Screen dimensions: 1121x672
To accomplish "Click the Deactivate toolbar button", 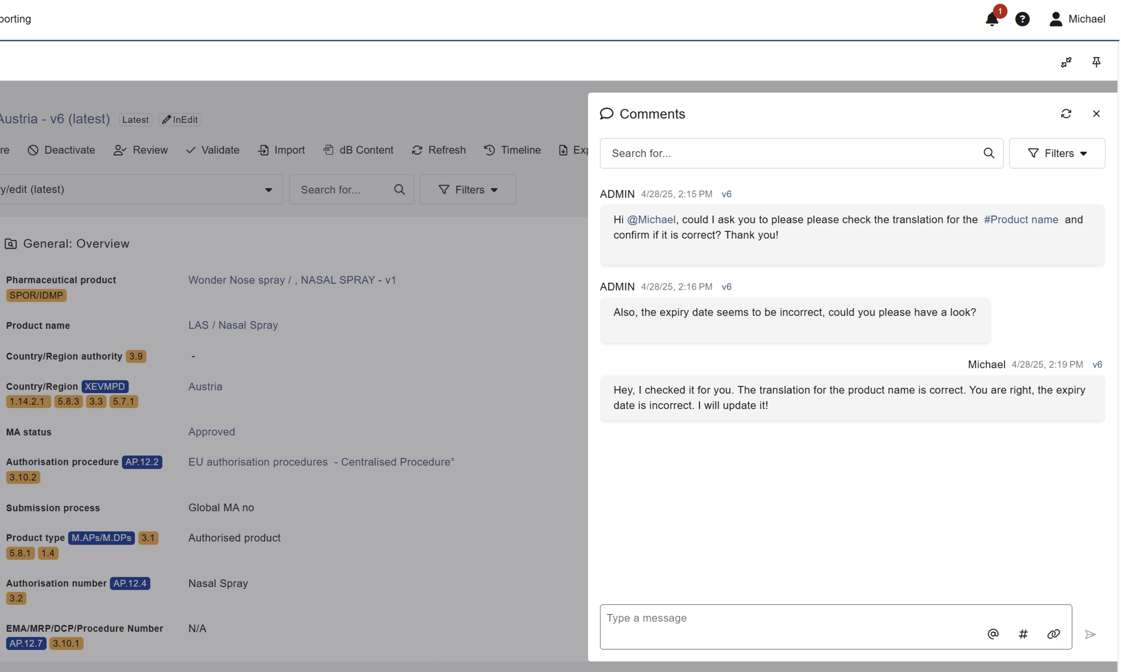I will click(61, 150).
